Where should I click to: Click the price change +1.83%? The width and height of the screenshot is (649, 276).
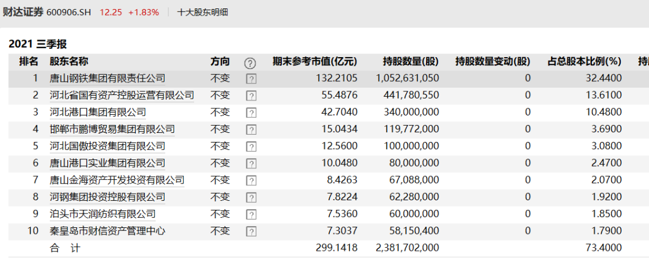[144, 13]
